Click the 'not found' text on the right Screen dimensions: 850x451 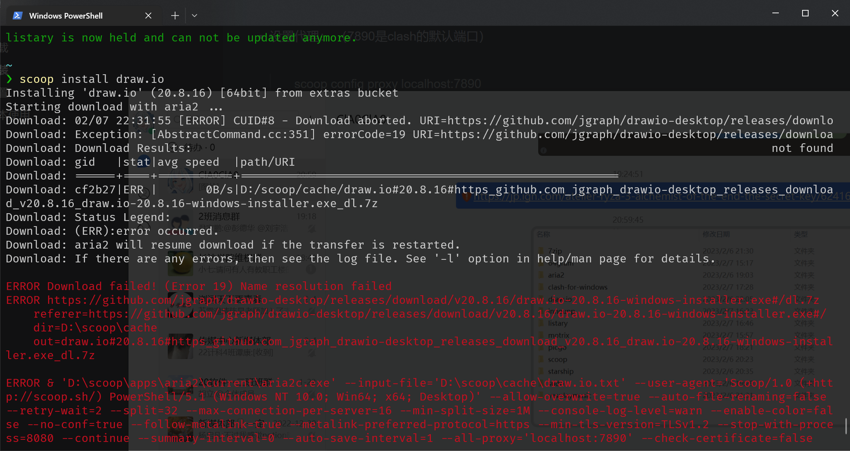click(x=803, y=148)
